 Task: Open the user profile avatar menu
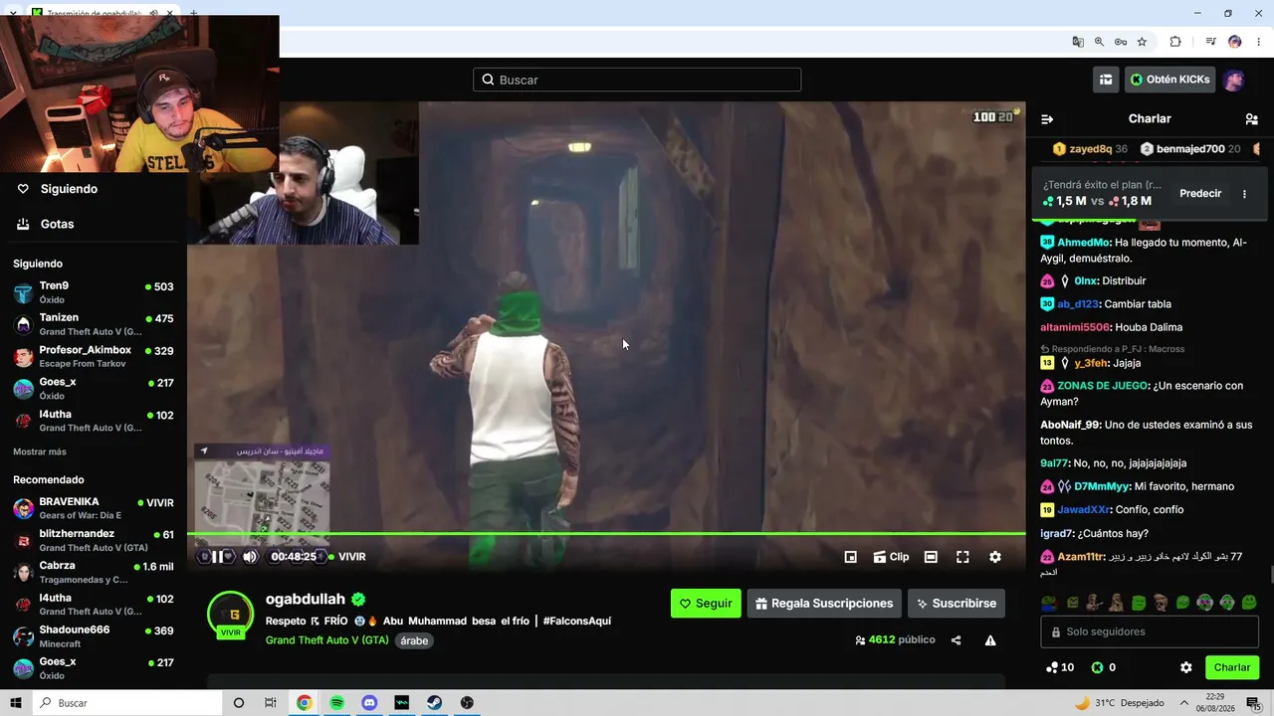tap(1234, 80)
